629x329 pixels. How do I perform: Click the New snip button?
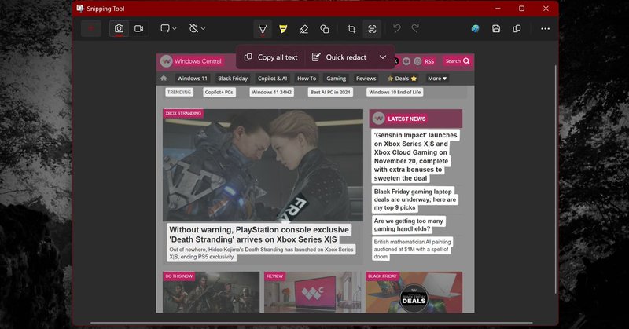click(x=91, y=29)
